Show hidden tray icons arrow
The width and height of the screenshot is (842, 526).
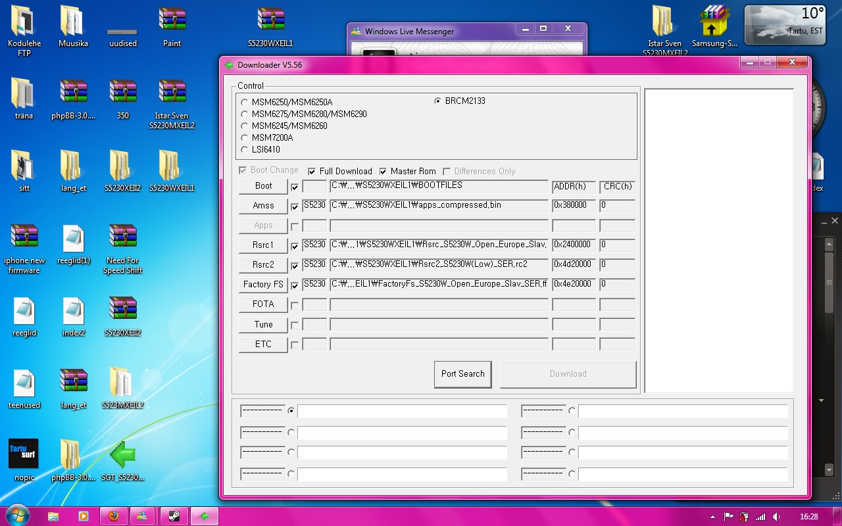[x=713, y=517]
